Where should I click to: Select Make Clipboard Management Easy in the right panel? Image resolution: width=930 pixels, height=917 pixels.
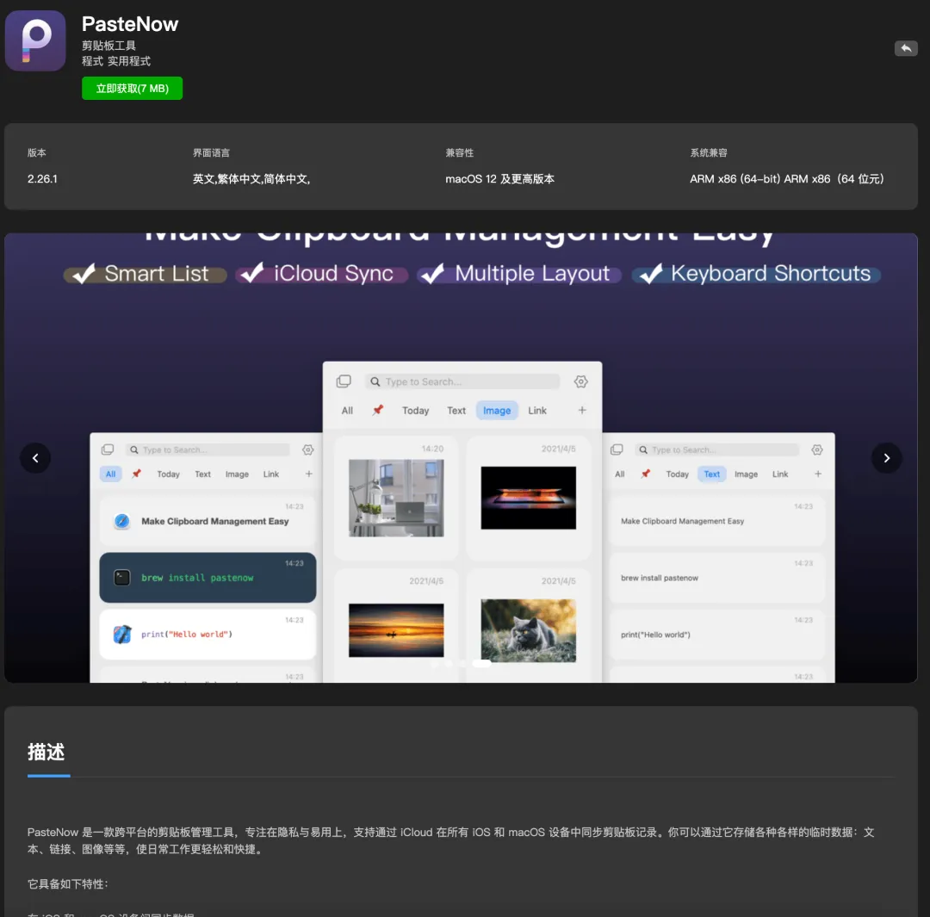tap(717, 521)
